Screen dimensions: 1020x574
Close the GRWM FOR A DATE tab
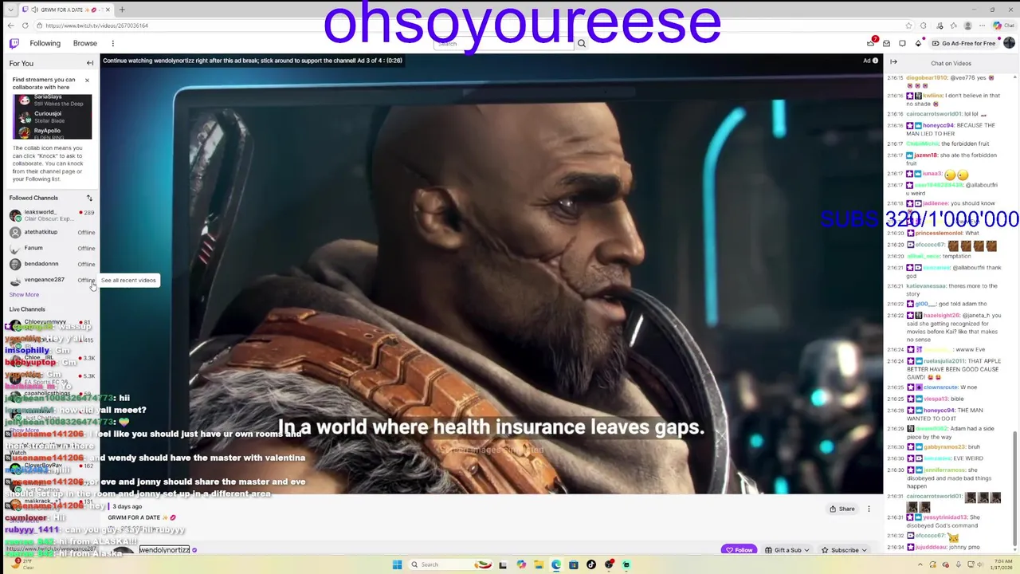(106, 10)
